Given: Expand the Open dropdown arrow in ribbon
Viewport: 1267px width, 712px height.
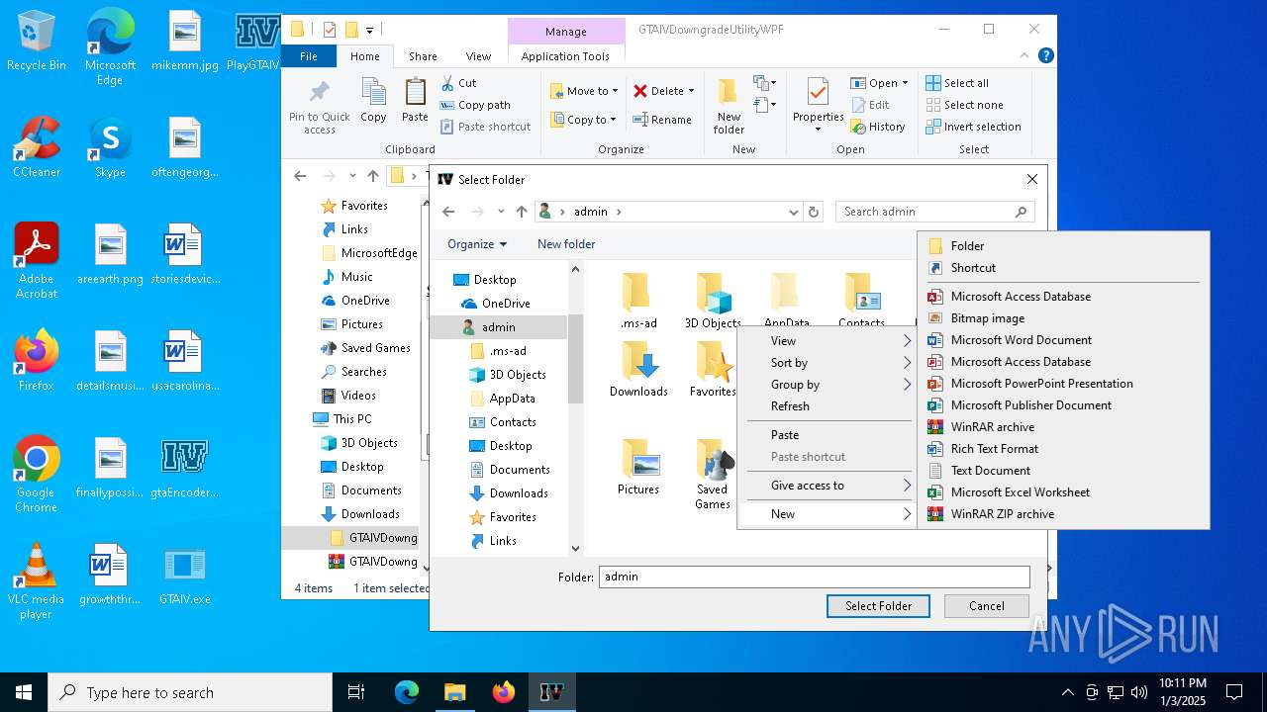Looking at the screenshot, I should click(x=906, y=83).
